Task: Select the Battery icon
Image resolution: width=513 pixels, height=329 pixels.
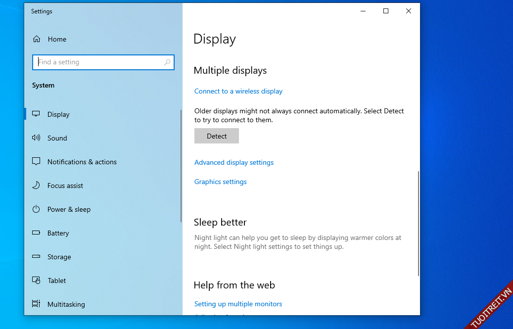Action: click(x=36, y=233)
